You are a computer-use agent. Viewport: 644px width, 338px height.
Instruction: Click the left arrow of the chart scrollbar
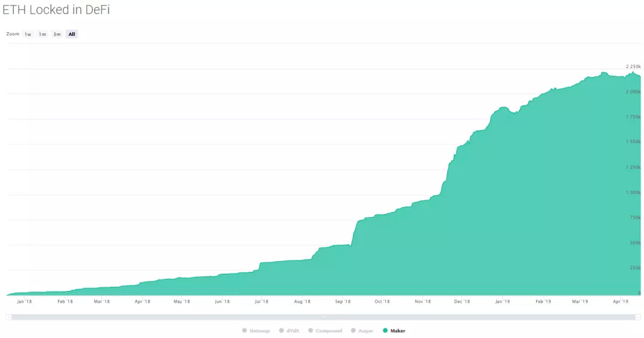point(9,317)
